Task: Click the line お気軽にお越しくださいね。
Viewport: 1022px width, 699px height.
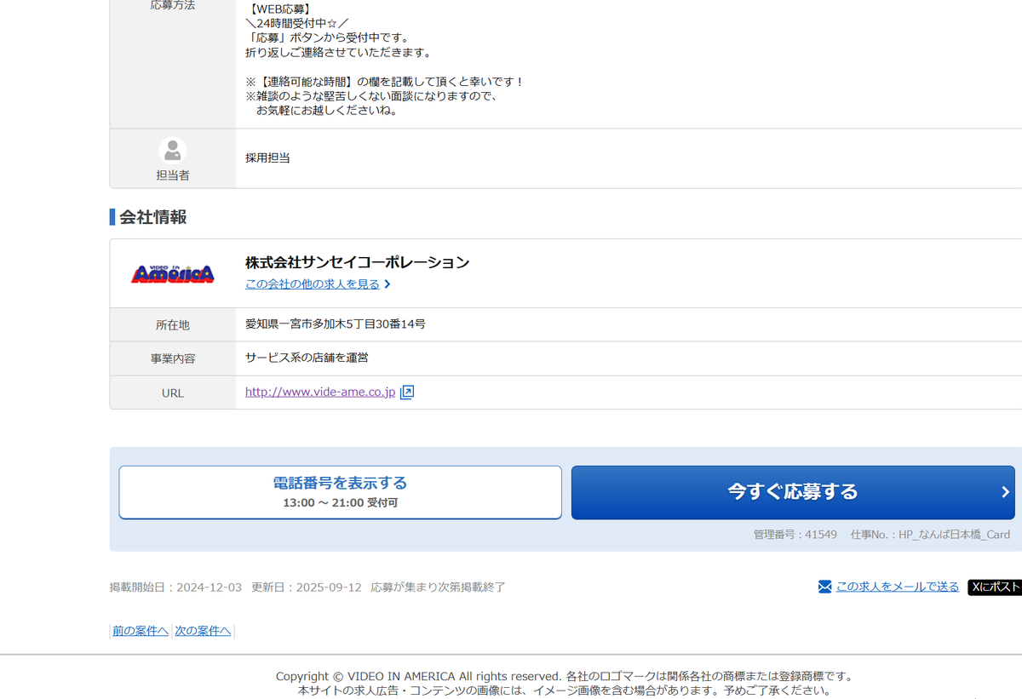Action: 327,111
